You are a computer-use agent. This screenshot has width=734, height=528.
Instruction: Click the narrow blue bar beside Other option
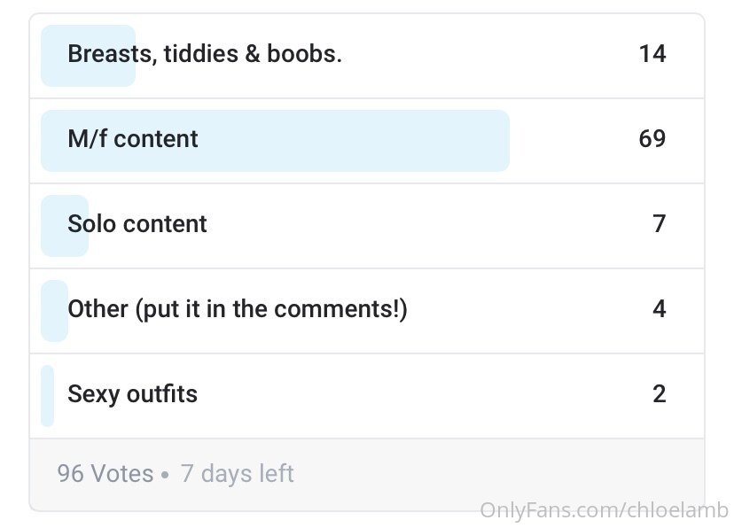coord(54,311)
